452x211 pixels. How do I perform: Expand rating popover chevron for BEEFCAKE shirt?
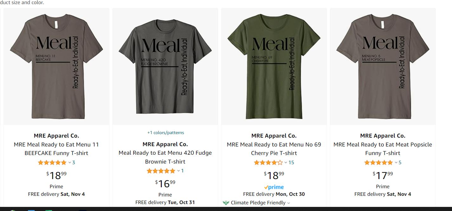tap(70, 163)
